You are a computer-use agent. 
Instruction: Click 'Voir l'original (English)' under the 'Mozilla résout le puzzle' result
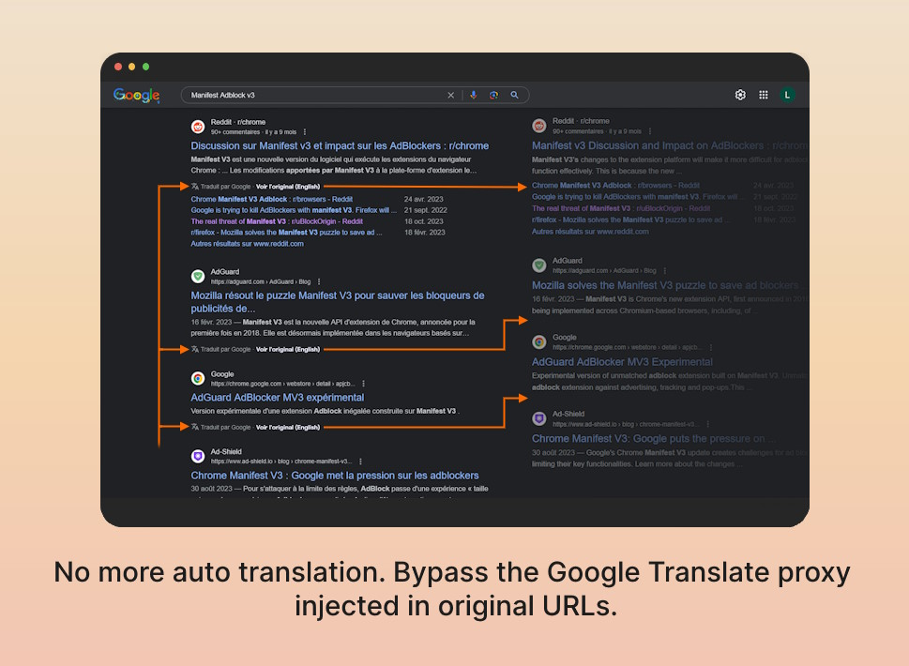288,350
